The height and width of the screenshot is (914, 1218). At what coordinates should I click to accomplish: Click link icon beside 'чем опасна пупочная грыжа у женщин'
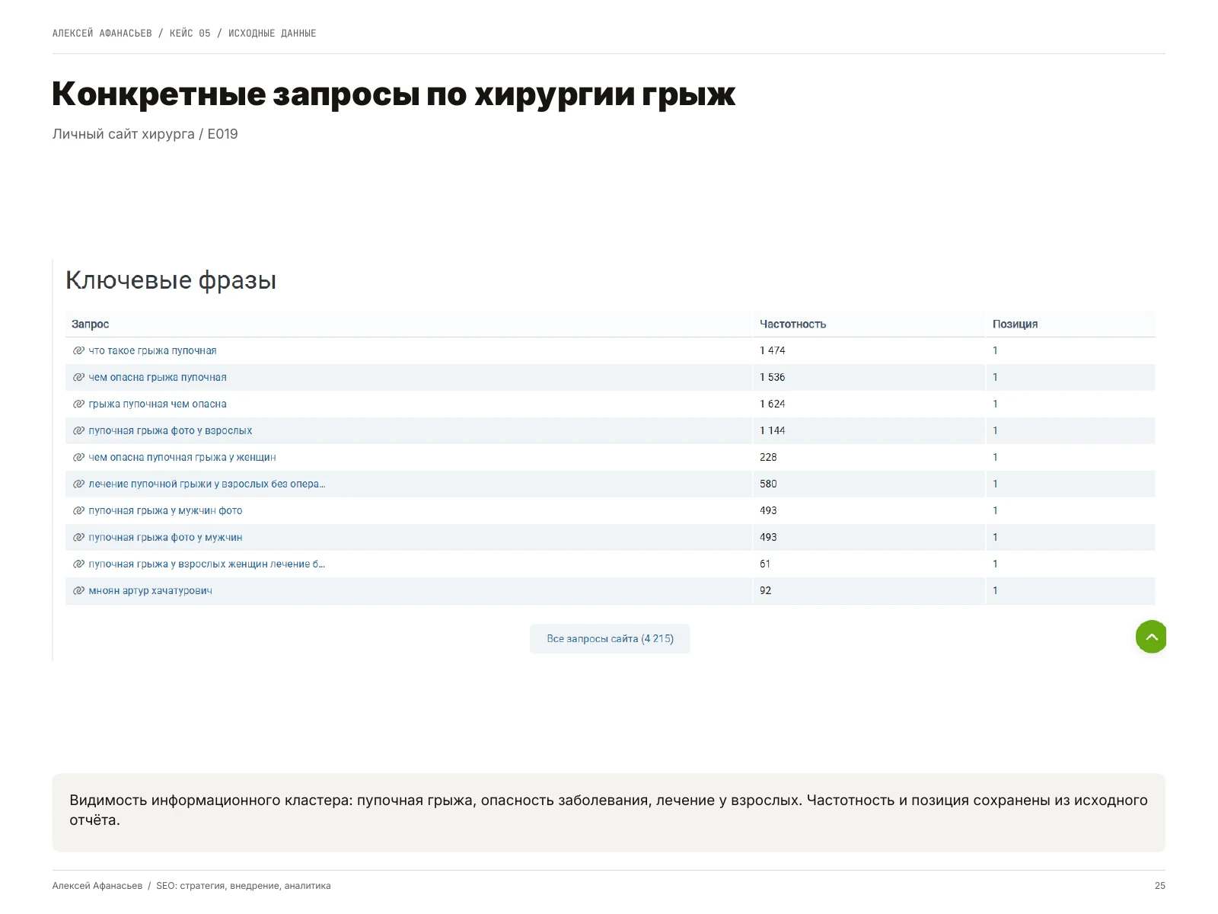pos(78,457)
